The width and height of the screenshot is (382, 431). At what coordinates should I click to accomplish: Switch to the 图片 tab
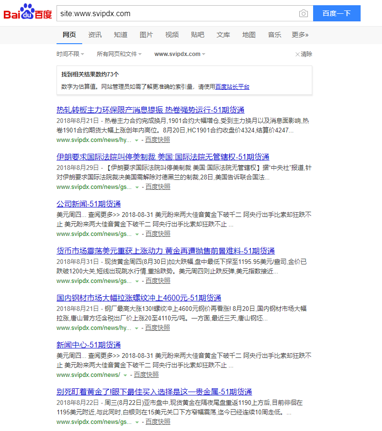(146, 35)
